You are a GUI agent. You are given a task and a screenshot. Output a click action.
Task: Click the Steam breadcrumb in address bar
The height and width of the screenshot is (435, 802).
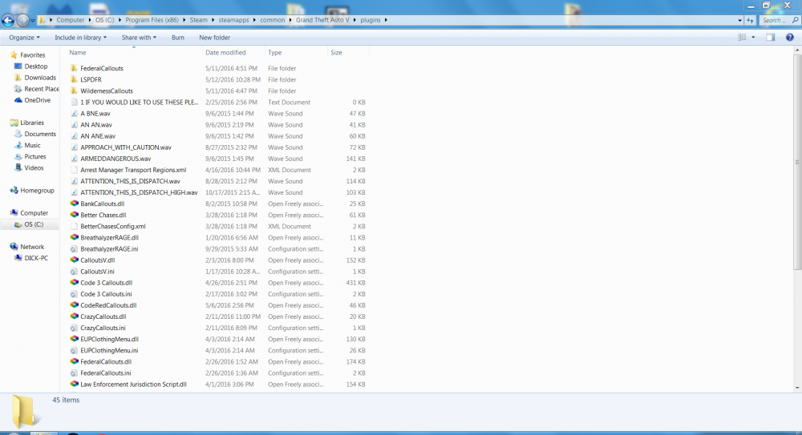[x=198, y=20]
